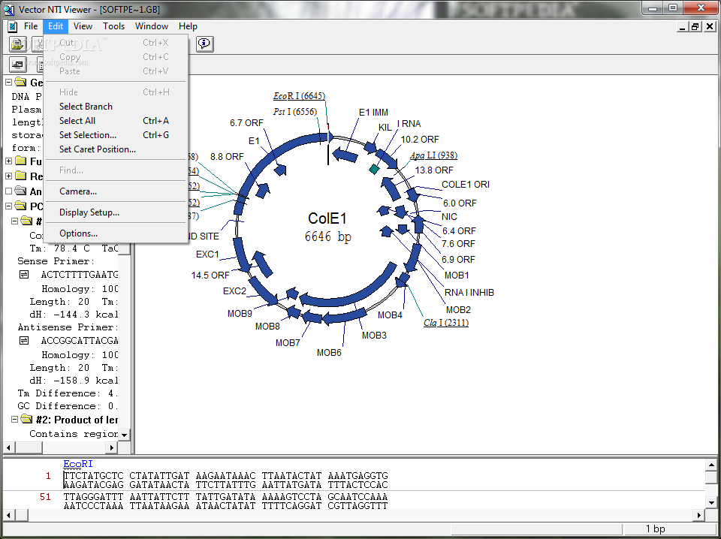Click sequence line number 51
This screenshot has width=721, height=539.
click(x=45, y=497)
